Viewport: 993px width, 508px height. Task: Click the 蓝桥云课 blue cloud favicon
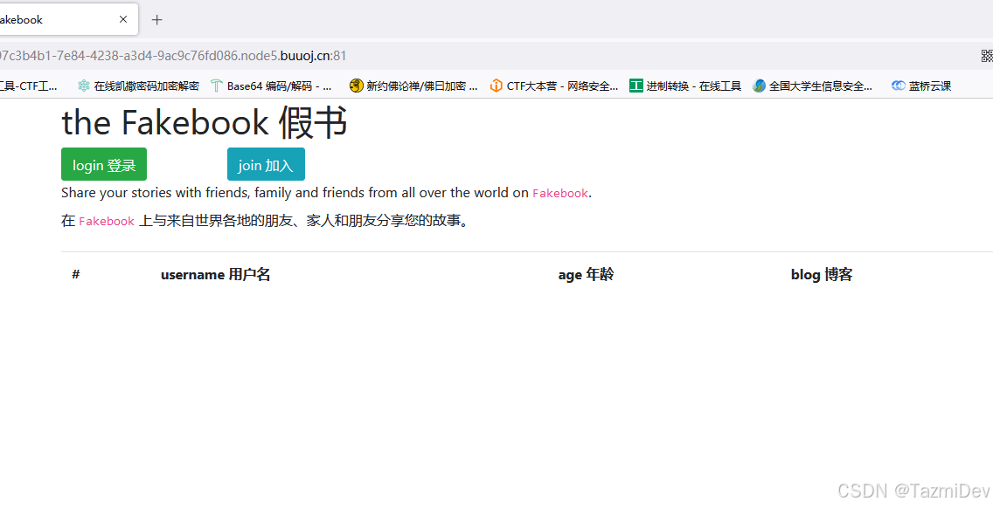click(x=898, y=86)
